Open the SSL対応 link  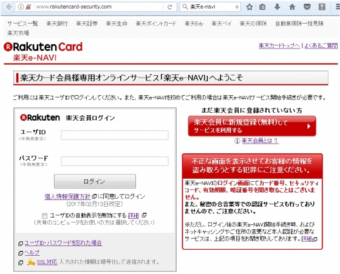pyautogui.click(x=47, y=262)
